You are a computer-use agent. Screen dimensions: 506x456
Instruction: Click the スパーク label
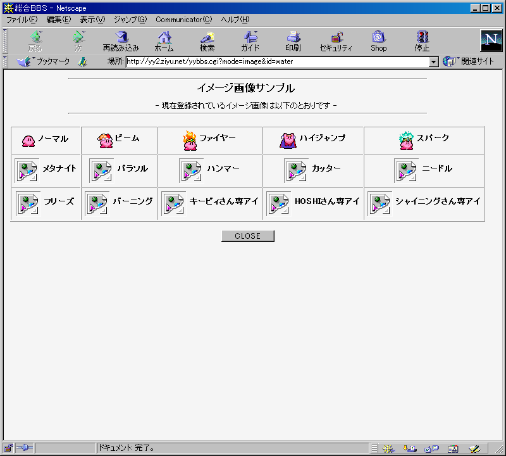click(433, 138)
